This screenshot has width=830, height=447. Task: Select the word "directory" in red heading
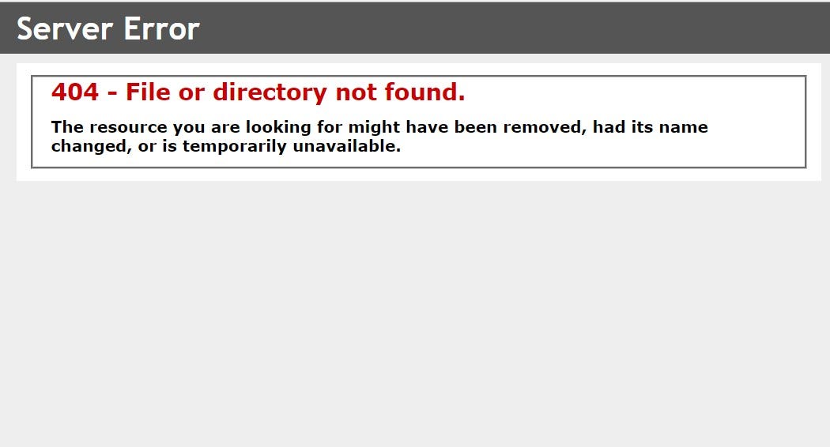pyautogui.click(x=270, y=93)
